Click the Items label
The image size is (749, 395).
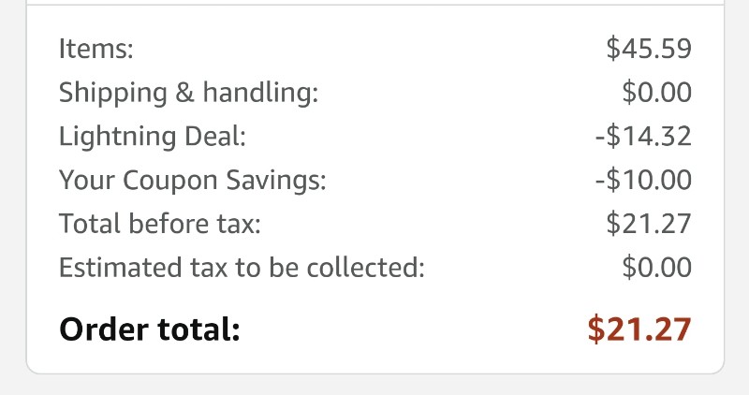click(x=96, y=49)
